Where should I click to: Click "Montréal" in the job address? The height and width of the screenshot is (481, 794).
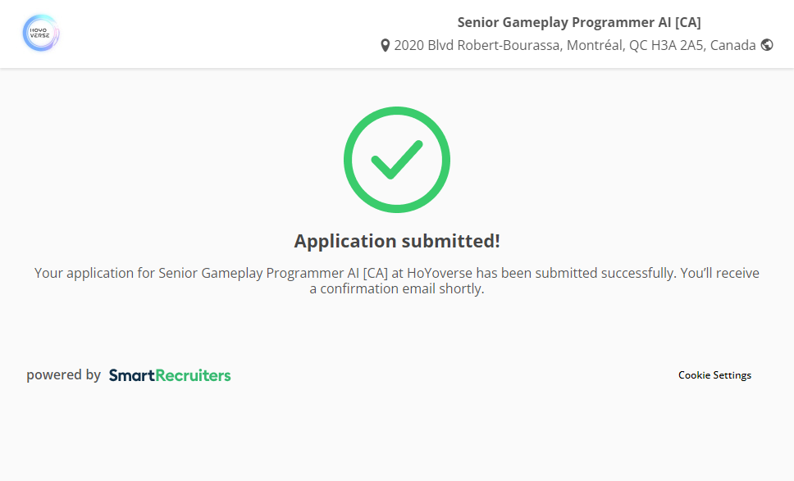point(595,46)
